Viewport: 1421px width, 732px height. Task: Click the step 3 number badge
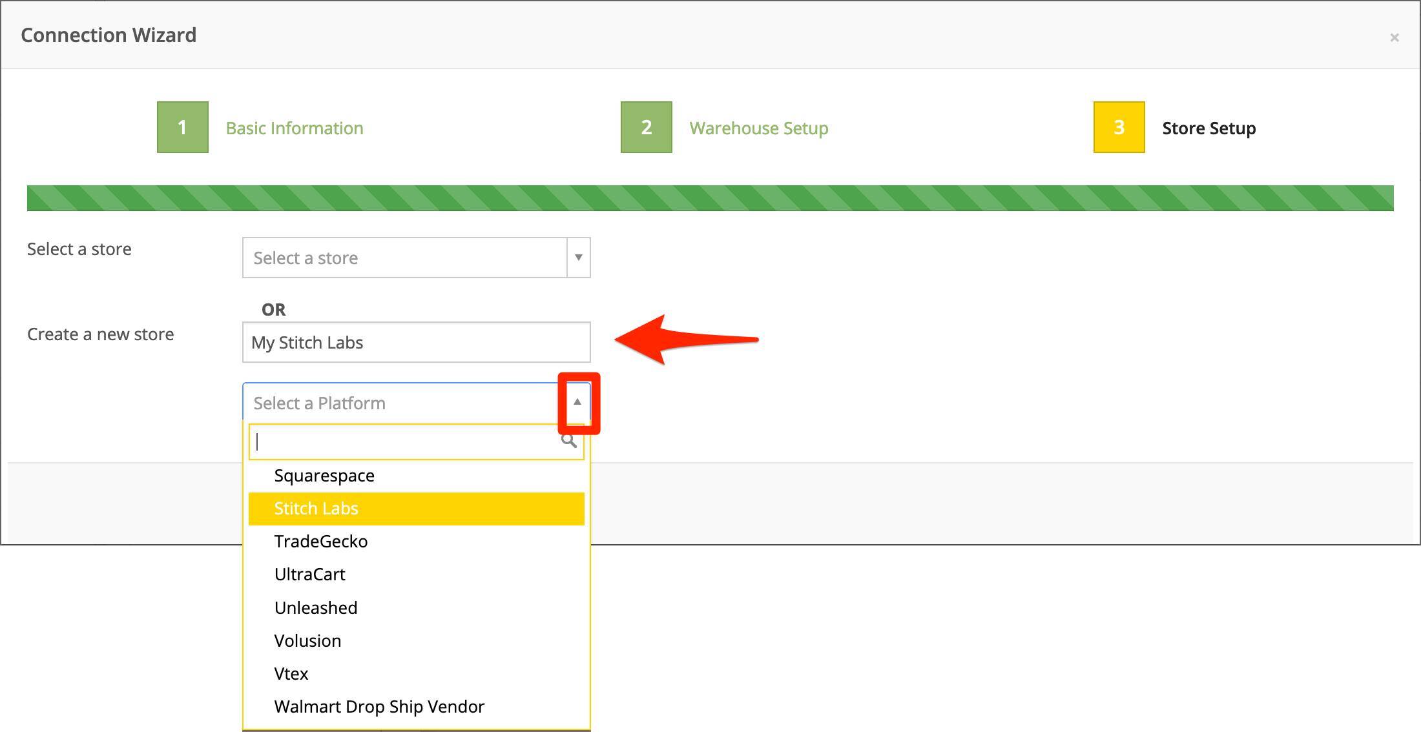coord(1119,127)
